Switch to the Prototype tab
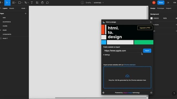177x99 pixels. click(x=160, y=8)
